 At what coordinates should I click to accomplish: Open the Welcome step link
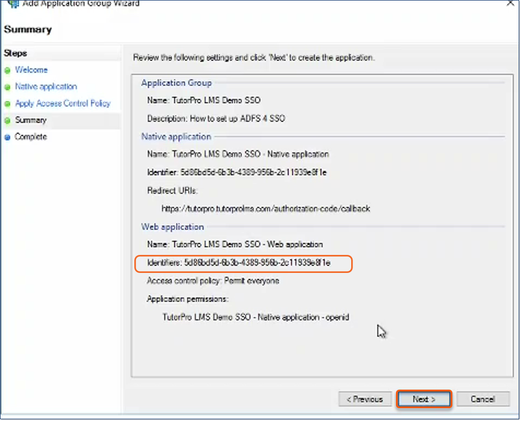31,70
